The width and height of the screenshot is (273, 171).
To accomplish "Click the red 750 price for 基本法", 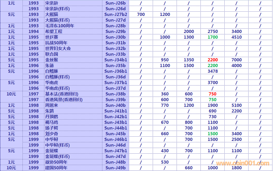I will coord(212,94).
